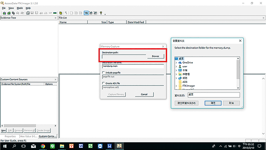Click the Export Disk Image toolbar icon

point(32,13)
